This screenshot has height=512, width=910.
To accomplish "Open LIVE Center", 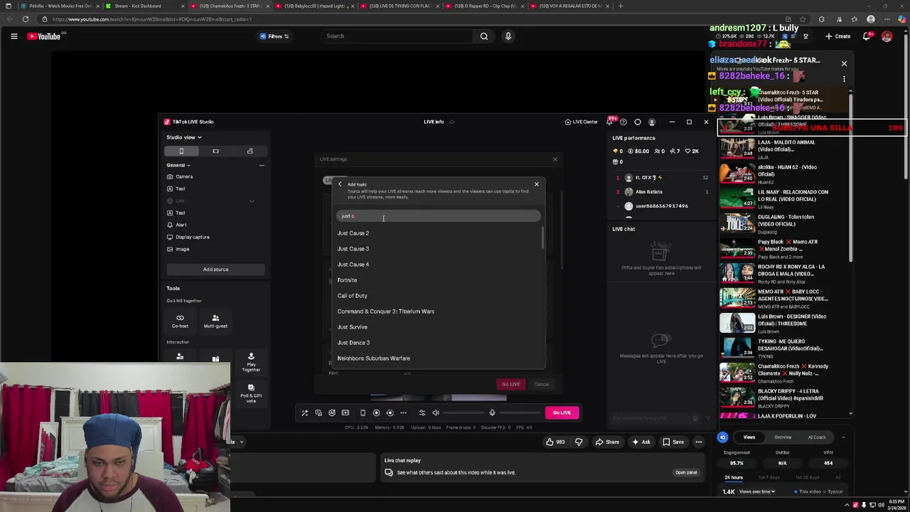I will pyautogui.click(x=581, y=122).
